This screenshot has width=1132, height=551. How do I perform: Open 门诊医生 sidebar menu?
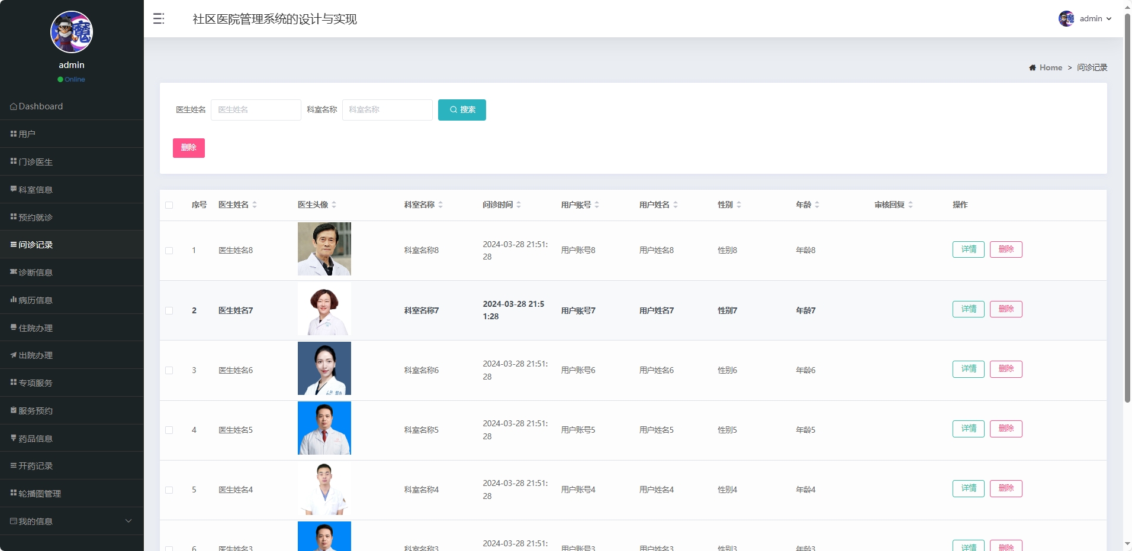[72, 161]
